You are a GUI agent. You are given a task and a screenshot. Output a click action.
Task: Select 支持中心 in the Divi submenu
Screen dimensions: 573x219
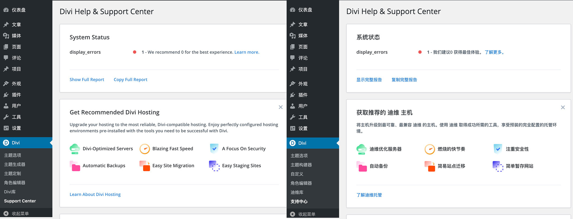click(299, 202)
